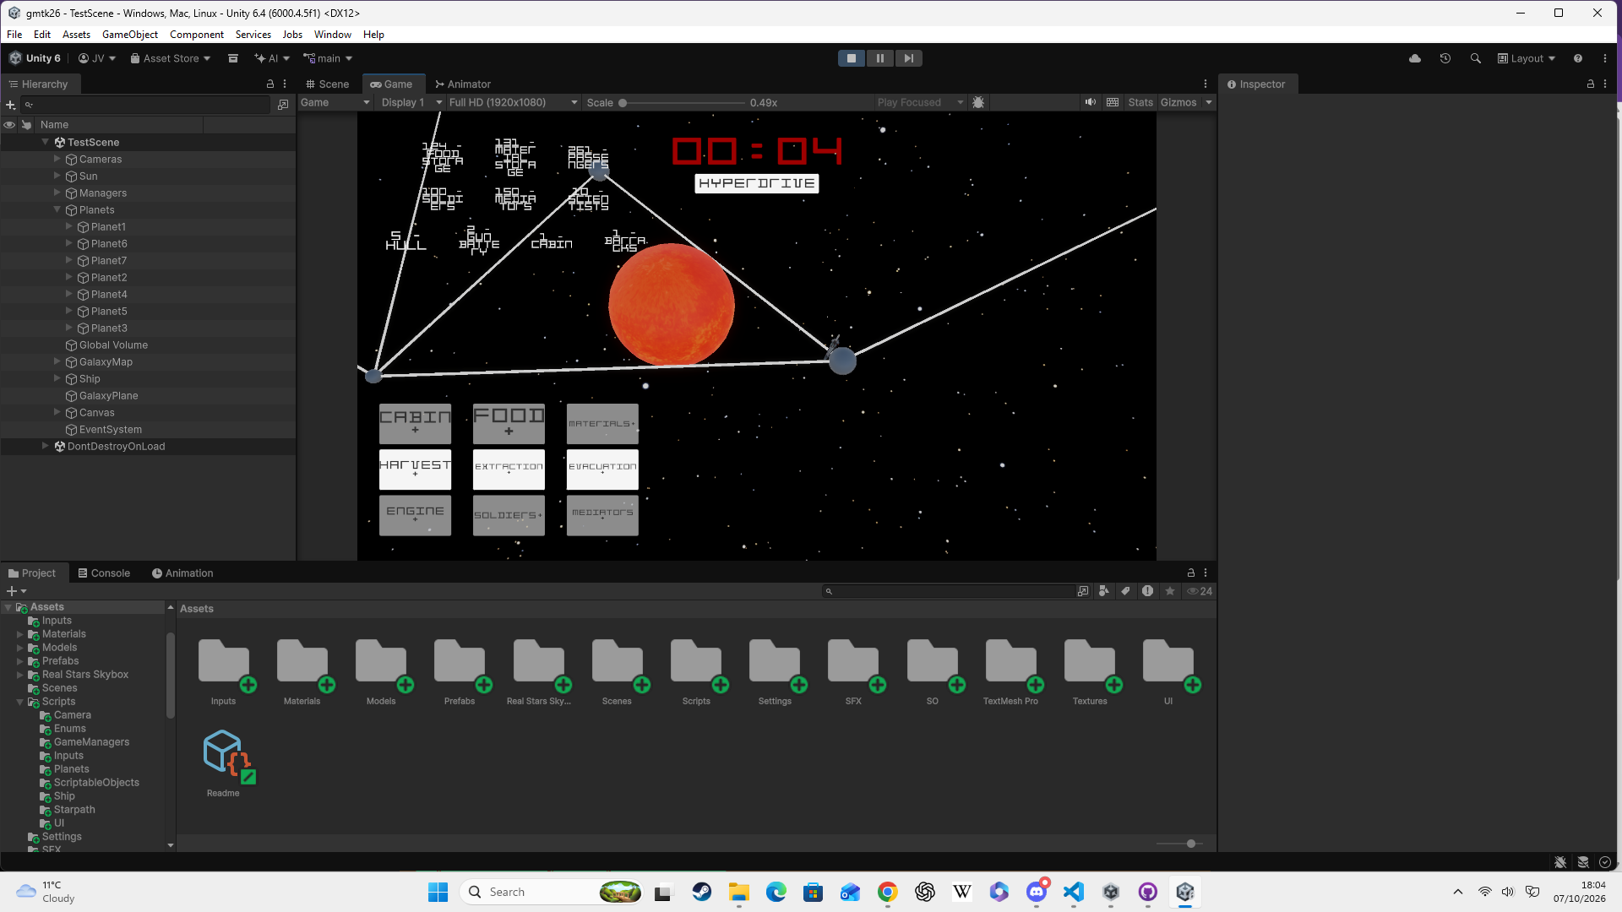Open the Play Focused dropdown
Screen dimensions: 1622x912
pos(920,102)
